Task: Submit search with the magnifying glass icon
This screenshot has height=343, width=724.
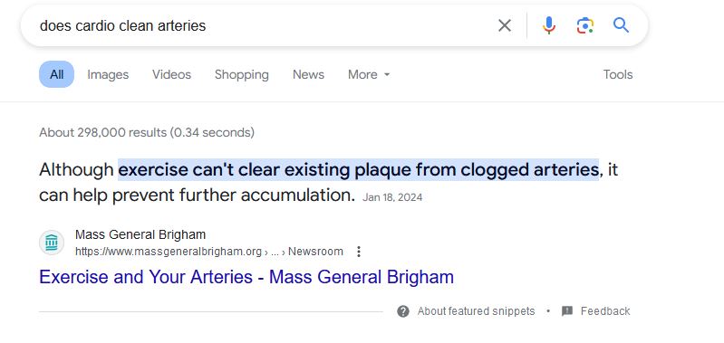Action: (x=621, y=25)
